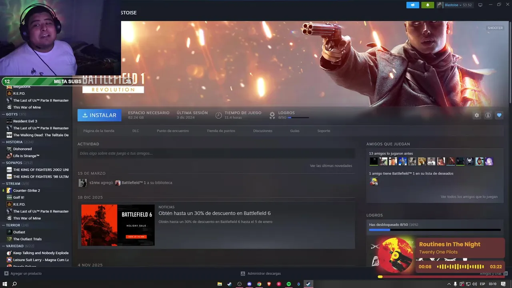Select Keep Talking and Nobody Explodes
The height and width of the screenshot is (288, 512).
41,253
